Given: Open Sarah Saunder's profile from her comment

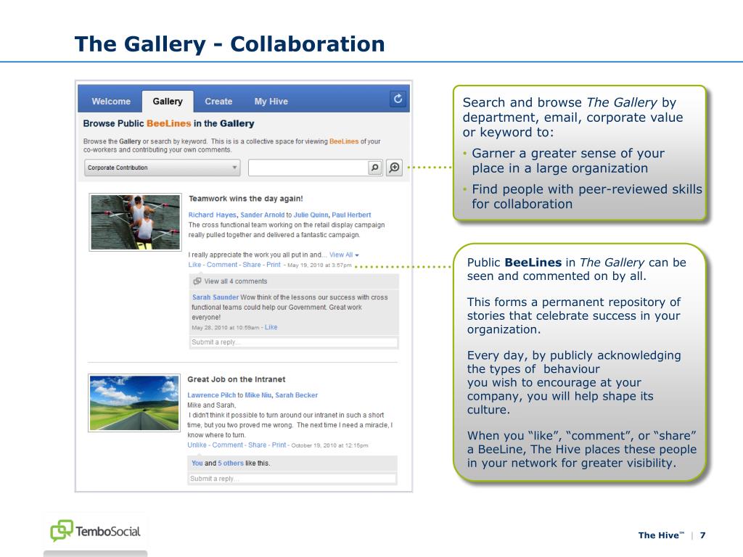Looking at the screenshot, I should click(215, 297).
